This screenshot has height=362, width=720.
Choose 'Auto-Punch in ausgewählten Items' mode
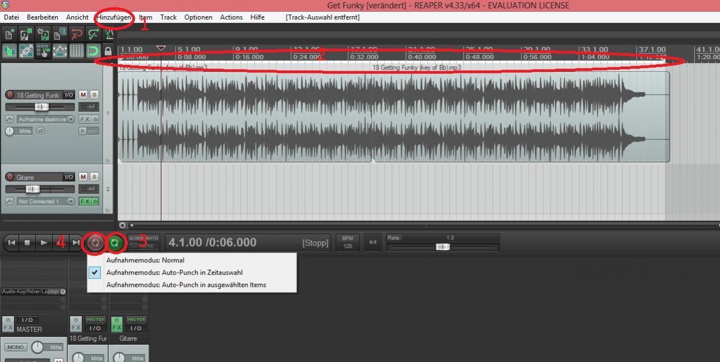pyautogui.click(x=192, y=285)
